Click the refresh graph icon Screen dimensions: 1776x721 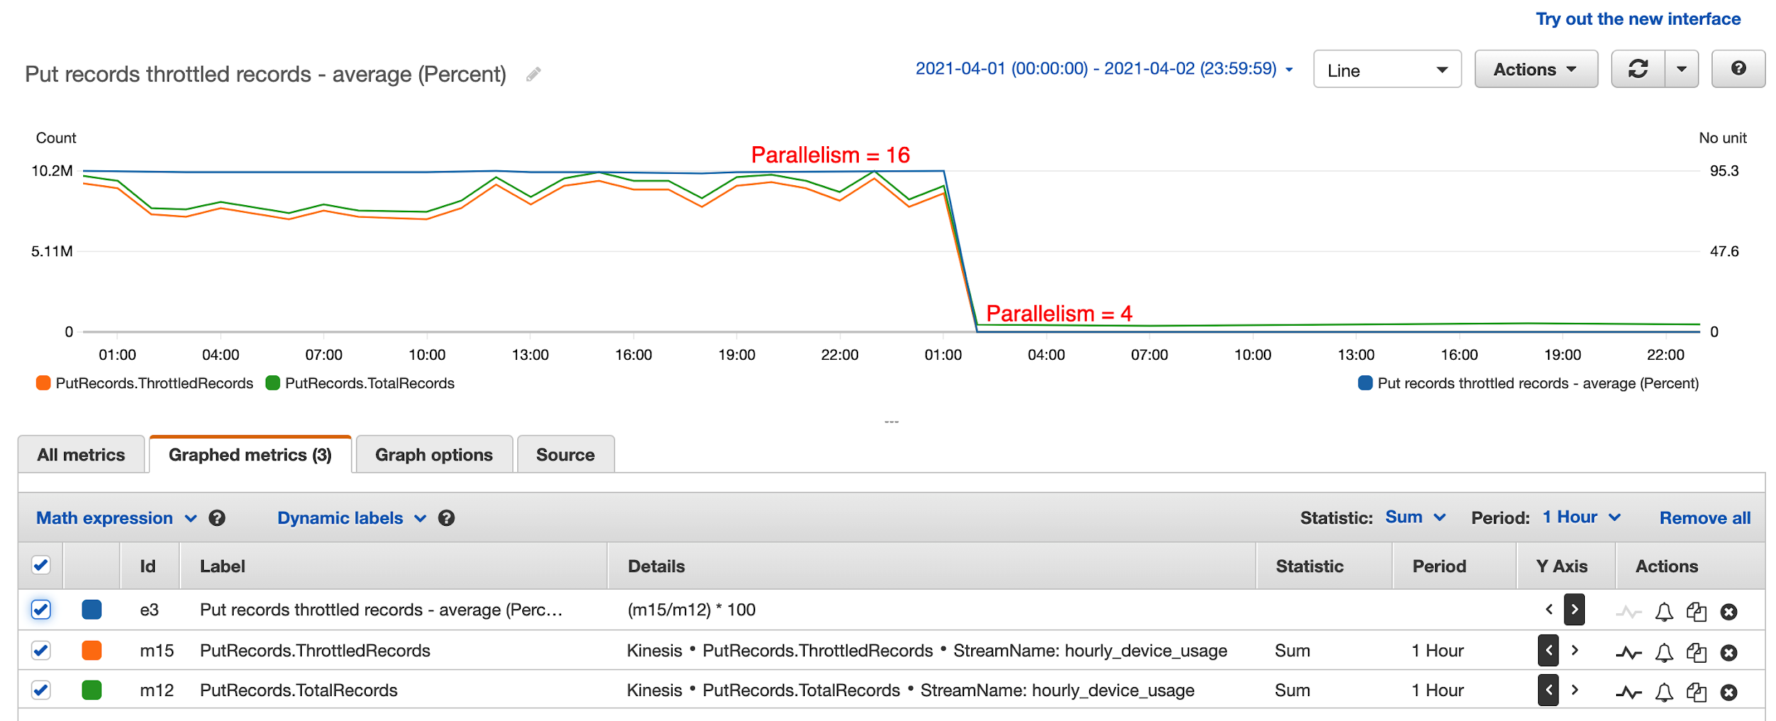click(x=1638, y=69)
